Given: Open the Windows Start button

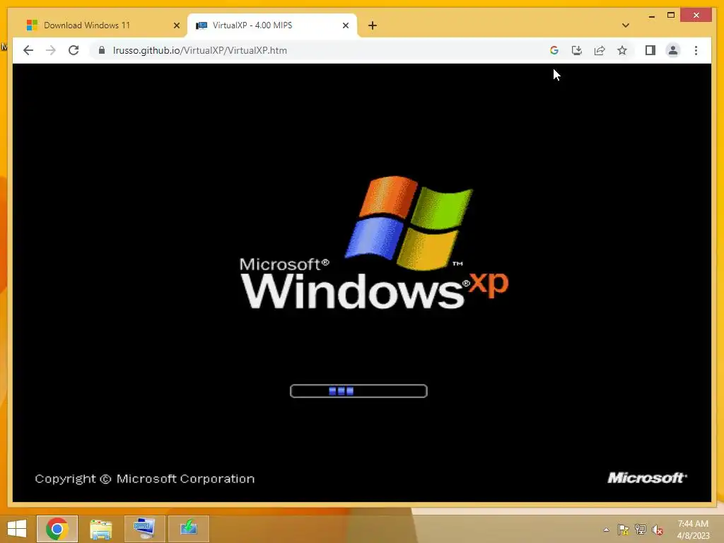Looking at the screenshot, I should pos(17,529).
